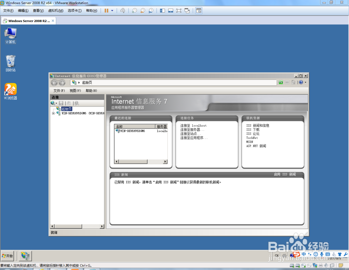Viewport: 349px width, 270px height.
Task: Refresh page icon in IIS Manager
Action: [x=281, y=83]
